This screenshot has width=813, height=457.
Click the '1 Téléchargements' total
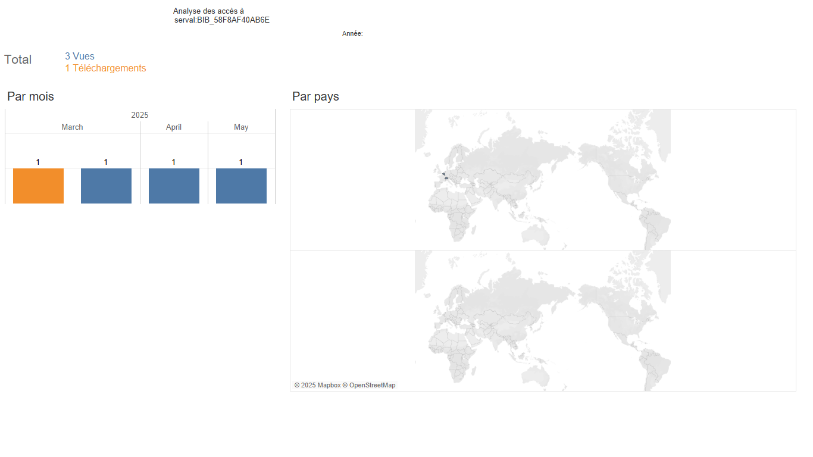[105, 68]
